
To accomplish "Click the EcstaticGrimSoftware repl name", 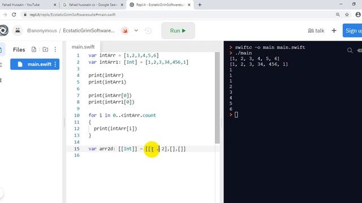I will [89, 30].
